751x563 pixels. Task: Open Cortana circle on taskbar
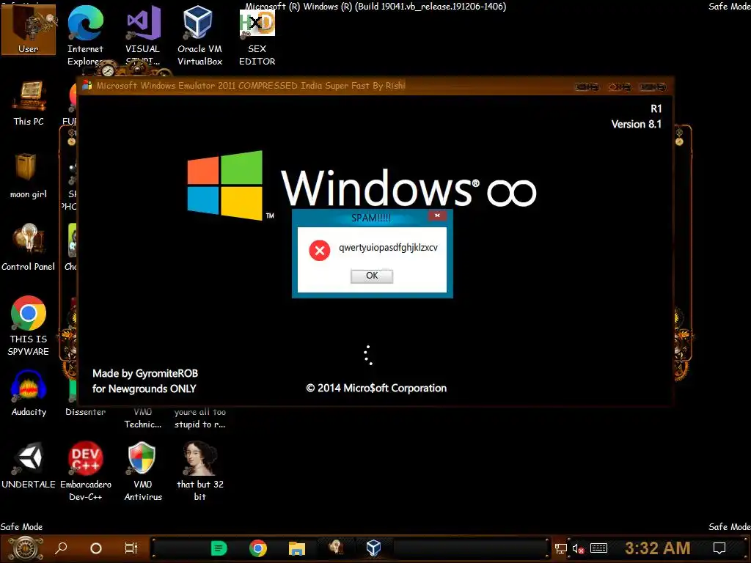[x=96, y=548]
